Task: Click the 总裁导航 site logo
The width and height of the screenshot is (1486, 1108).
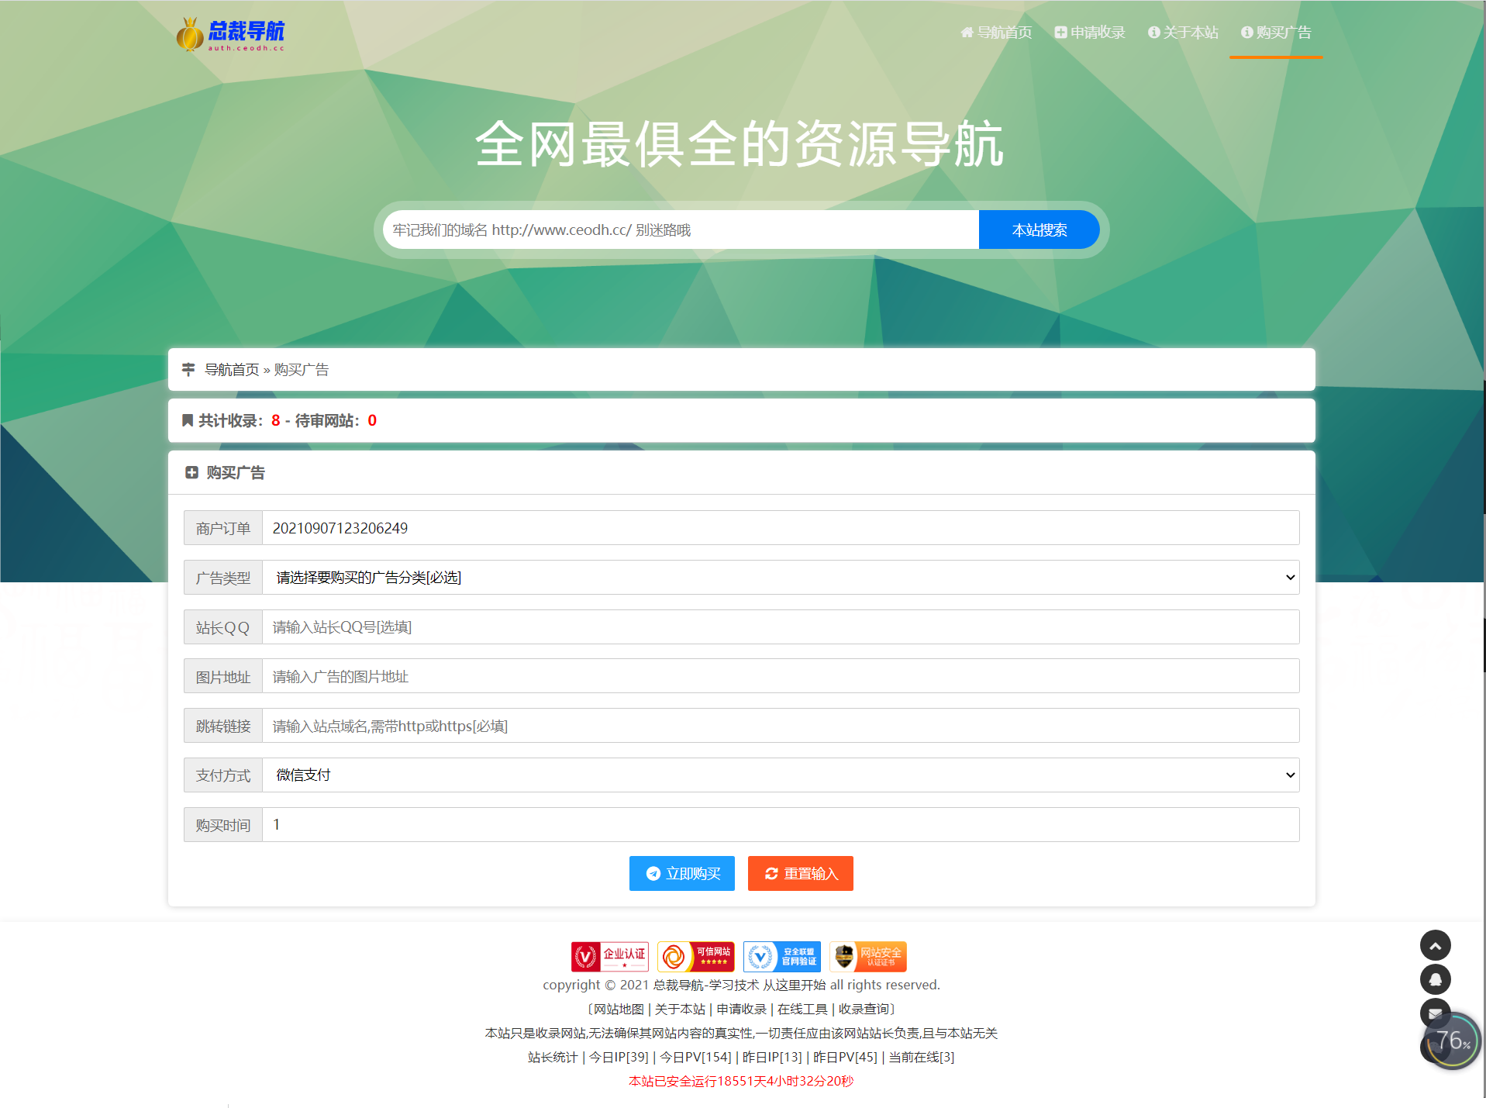Action: pyautogui.click(x=229, y=34)
